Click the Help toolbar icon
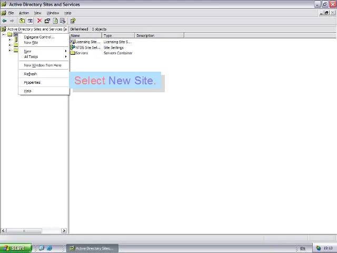 coord(73,21)
